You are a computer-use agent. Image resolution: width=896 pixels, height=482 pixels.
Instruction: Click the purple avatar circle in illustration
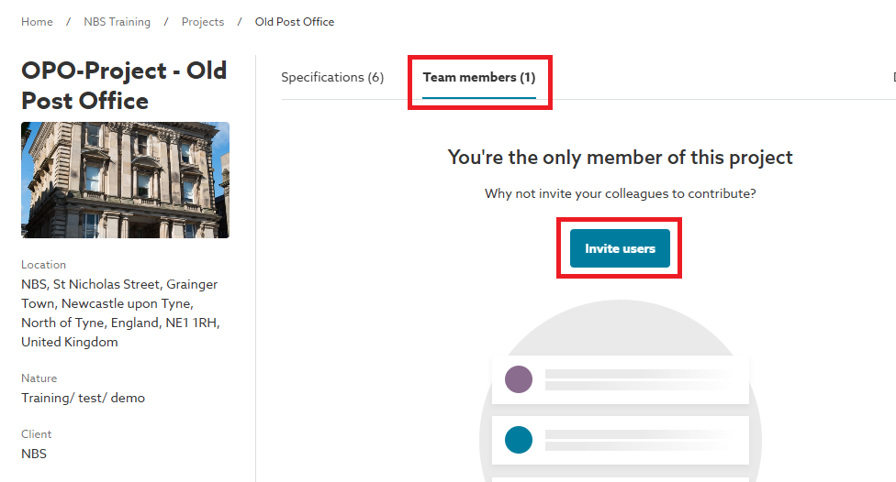(519, 379)
